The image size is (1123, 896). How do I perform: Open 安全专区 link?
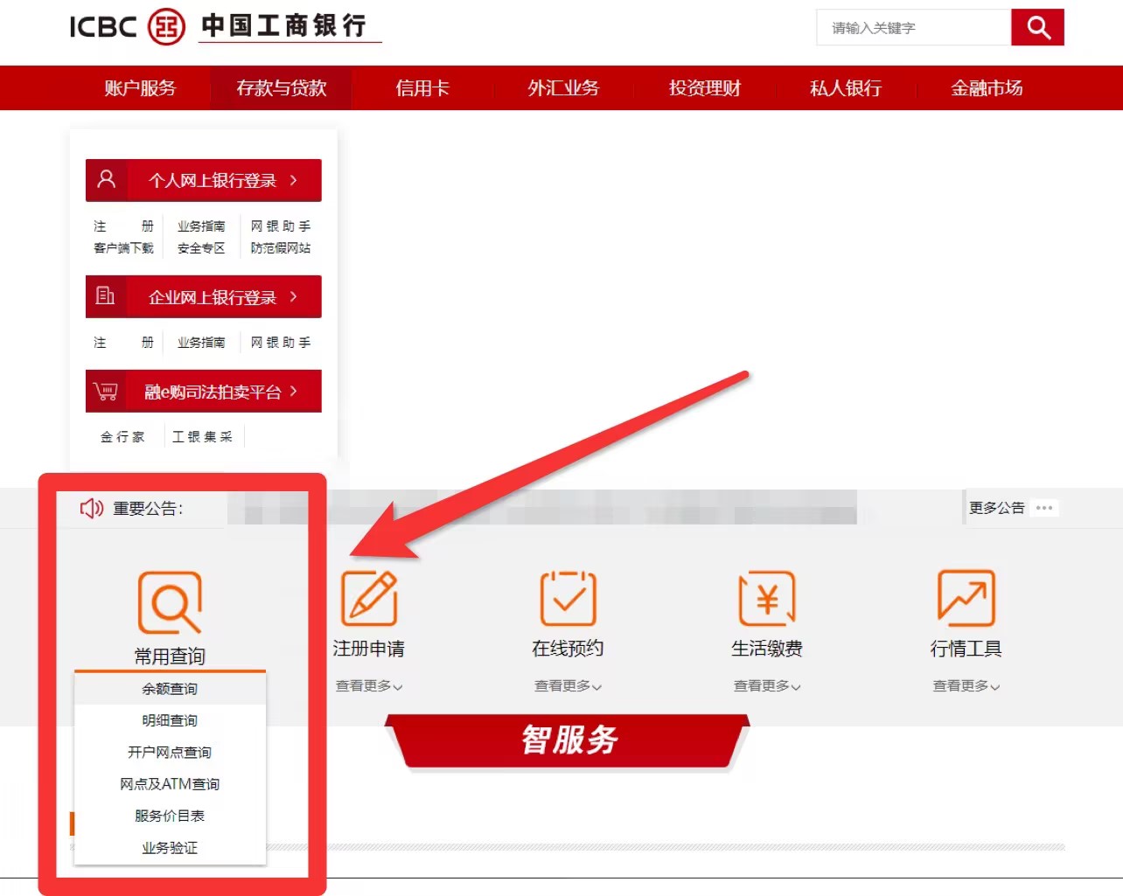[201, 248]
